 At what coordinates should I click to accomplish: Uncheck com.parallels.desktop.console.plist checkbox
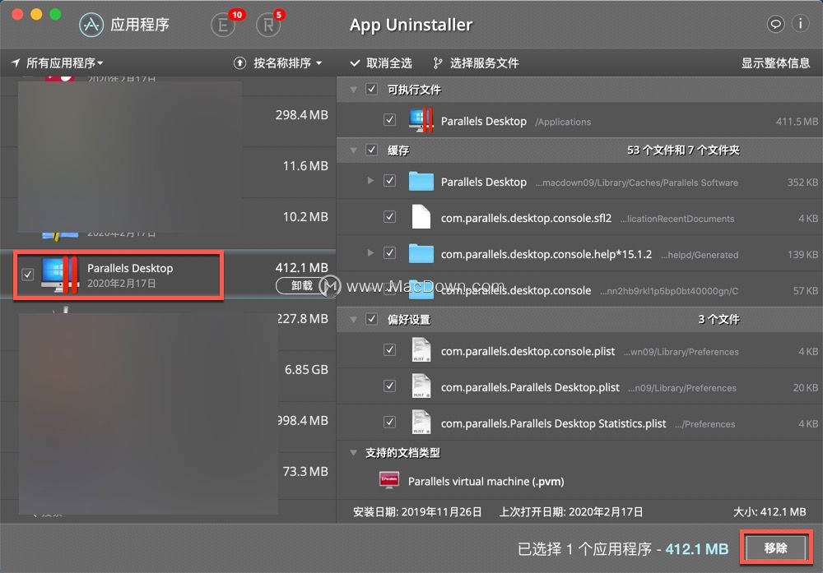[389, 349]
